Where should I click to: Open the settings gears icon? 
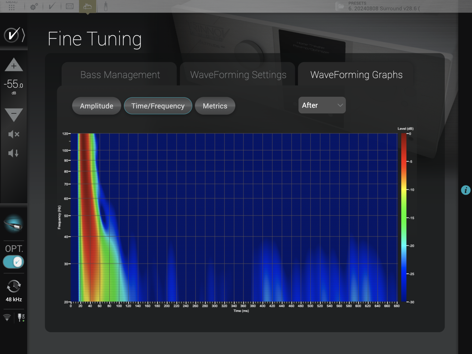tap(34, 7)
